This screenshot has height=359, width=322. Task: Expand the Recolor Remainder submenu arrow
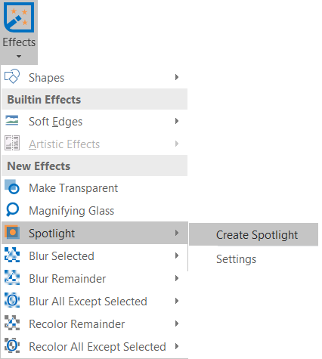(177, 323)
